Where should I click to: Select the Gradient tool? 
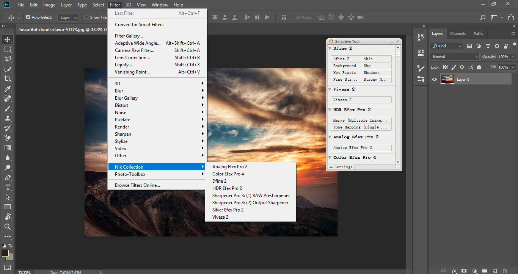(x=8, y=148)
